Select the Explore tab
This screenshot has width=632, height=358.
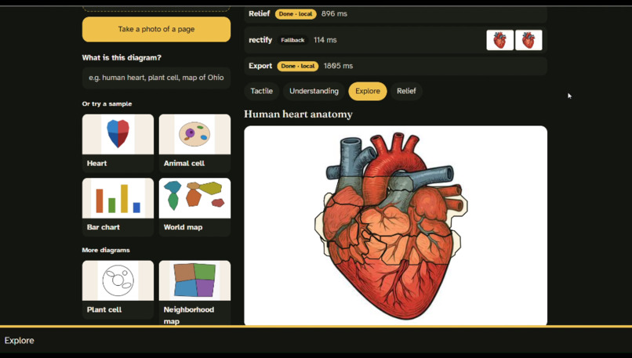coord(368,91)
